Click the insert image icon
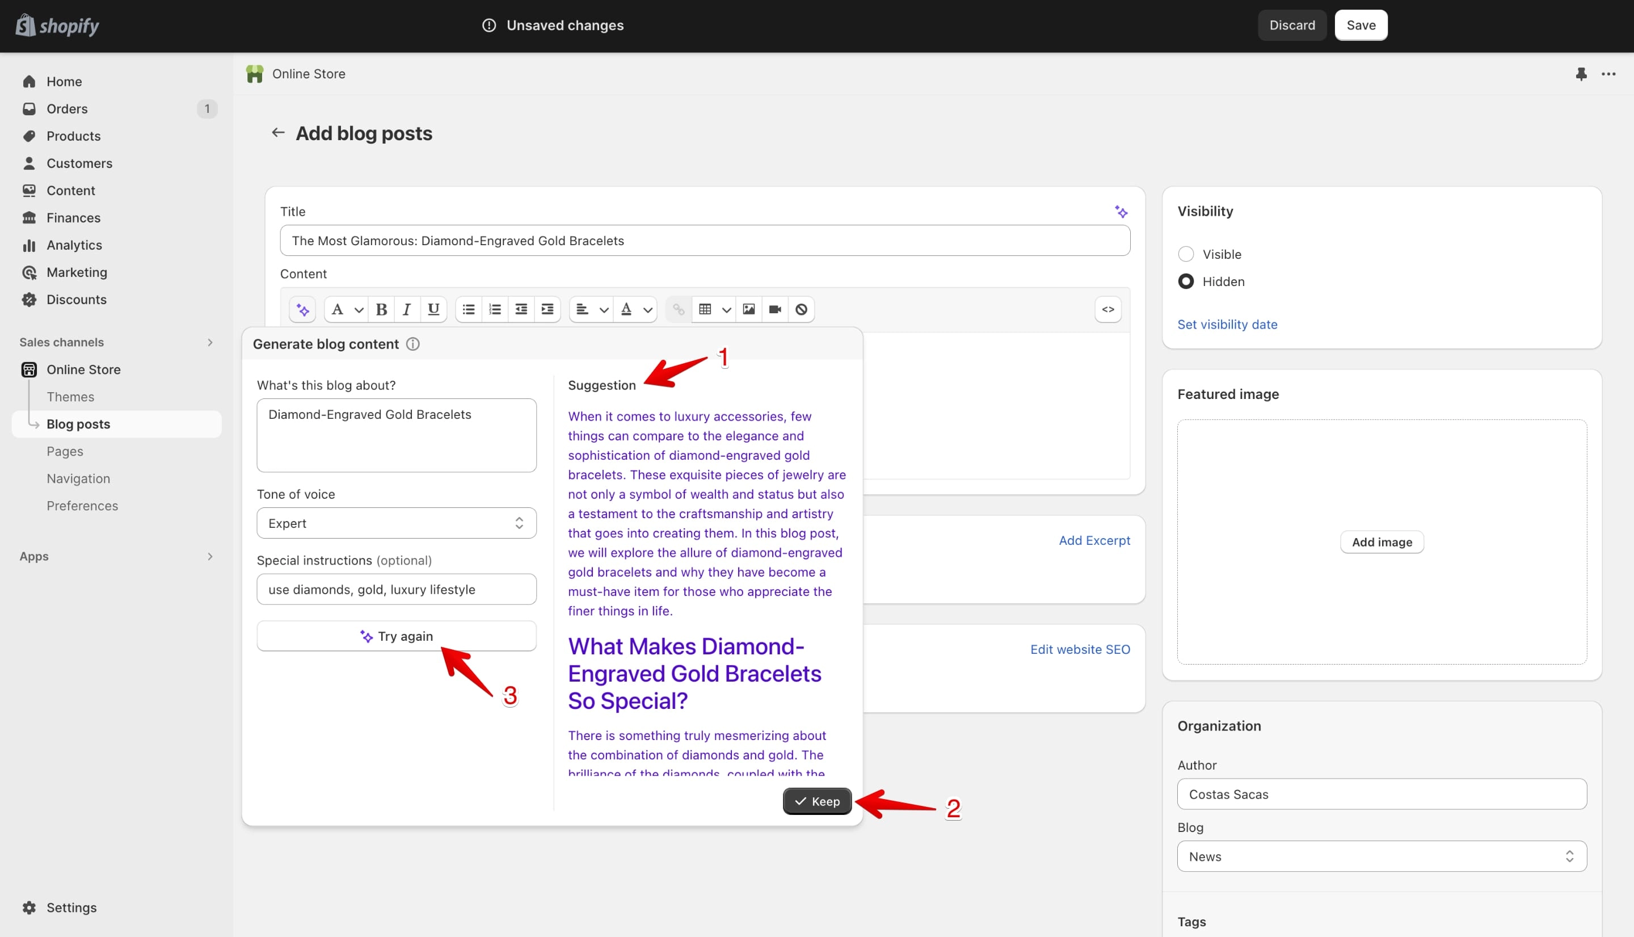Viewport: 1634px width, 937px height. coord(749,309)
